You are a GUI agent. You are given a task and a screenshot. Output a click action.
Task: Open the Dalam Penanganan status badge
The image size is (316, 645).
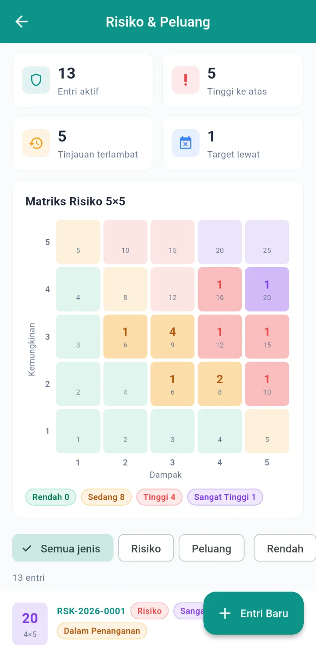click(102, 631)
